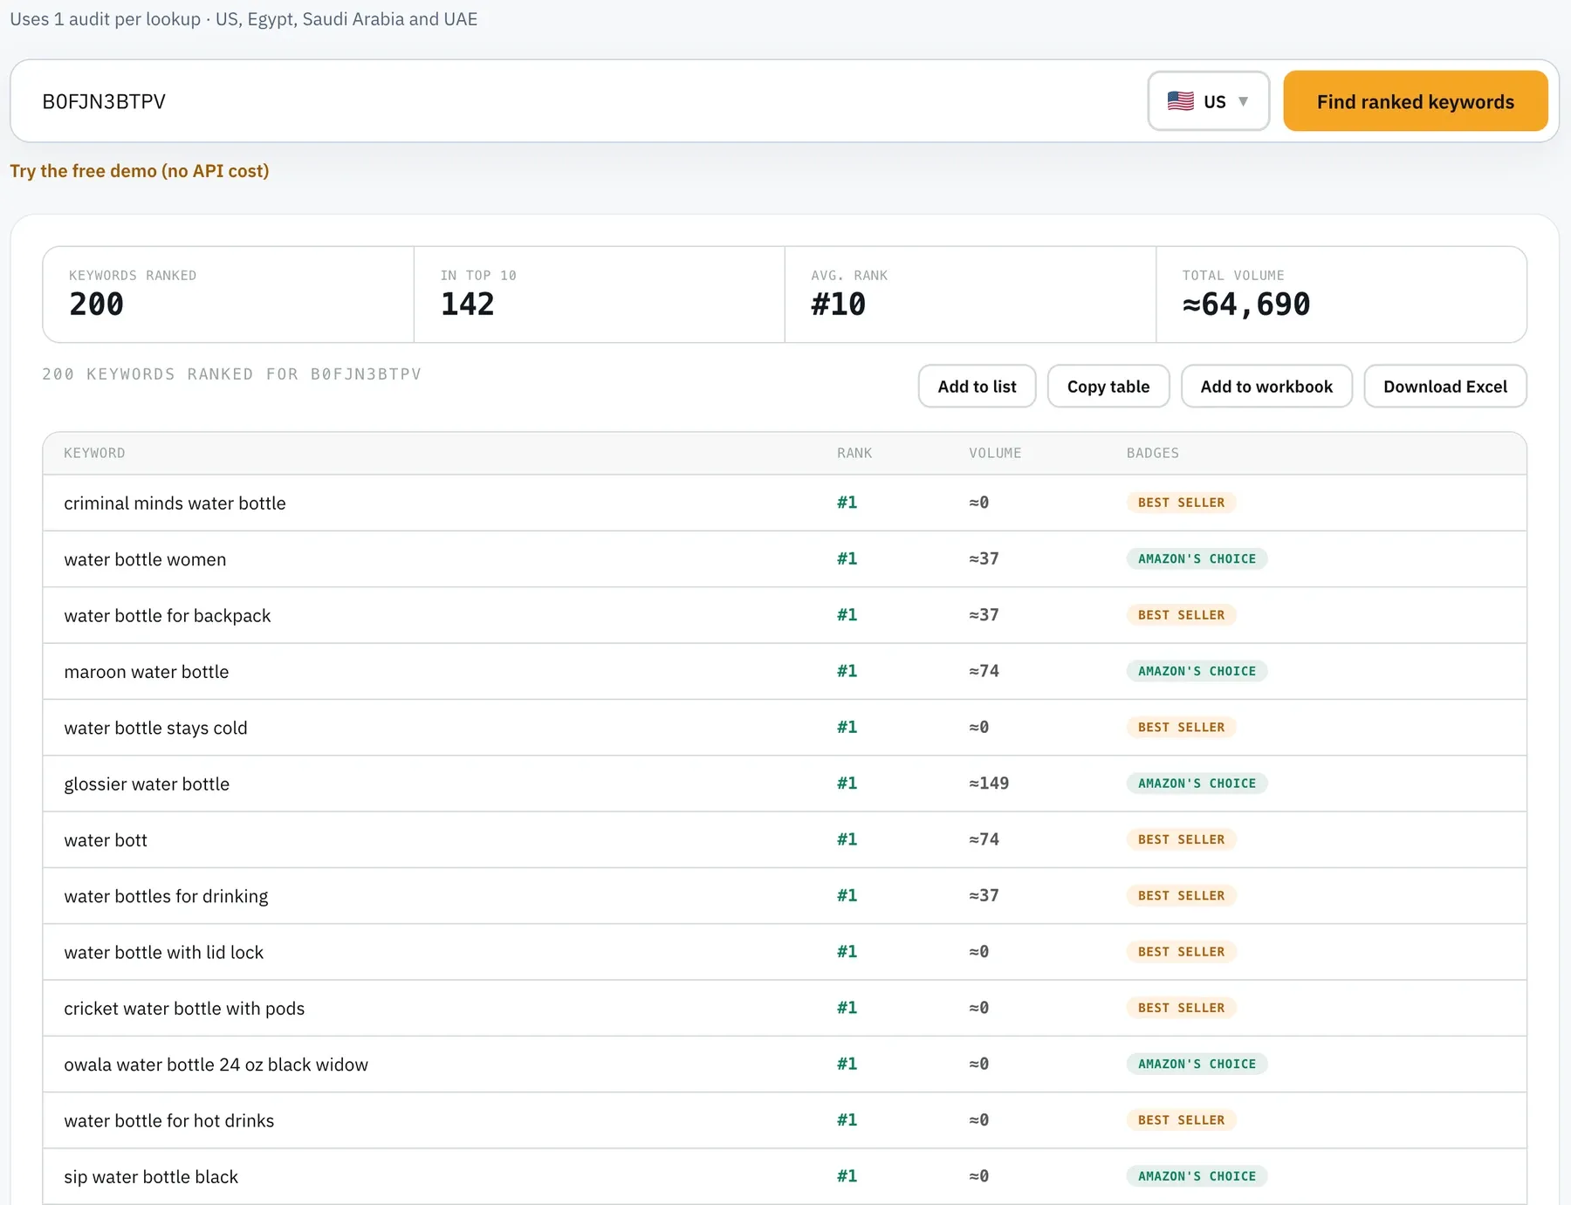Click the Best Seller badge for water bott
Image resolution: width=1571 pixels, height=1205 pixels.
tap(1181, 839)
